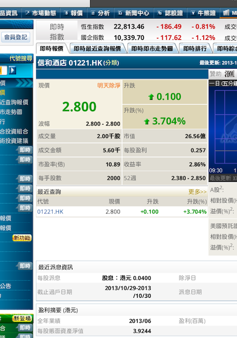The width and height of the screenshot is (237, 338).
Task: Click the 新功能 badge in sidebar
Action: tap(22, 238)
